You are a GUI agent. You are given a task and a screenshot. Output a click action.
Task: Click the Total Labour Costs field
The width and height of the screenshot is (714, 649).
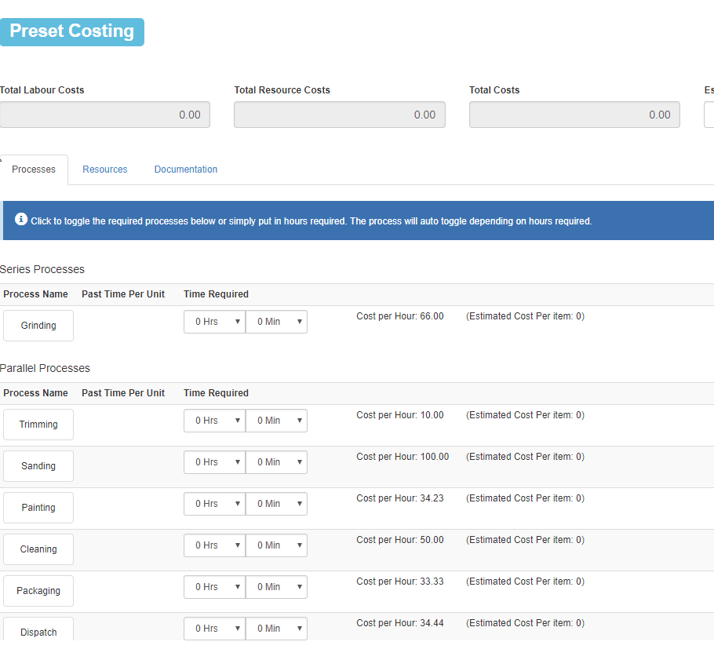104,115
